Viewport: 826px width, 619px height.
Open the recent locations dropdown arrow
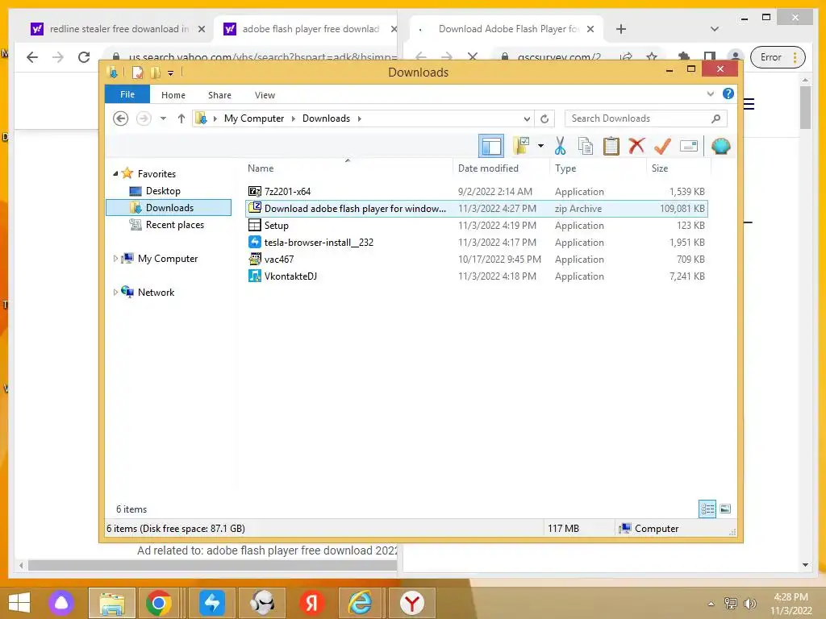coord(163,118)
